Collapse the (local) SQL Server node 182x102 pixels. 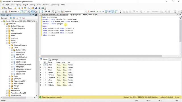coord(2,22)
